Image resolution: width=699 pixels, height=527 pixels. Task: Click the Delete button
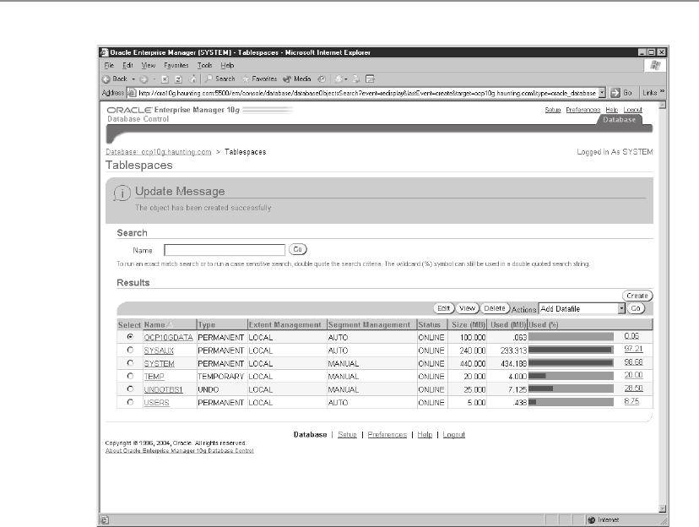click(x=495, y=308)
